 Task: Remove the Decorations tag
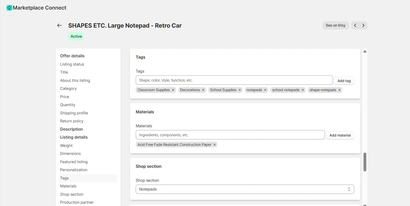click(x=203, y=90)
